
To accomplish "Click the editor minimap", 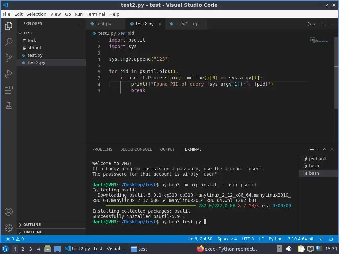I will (x=321, y=40).
